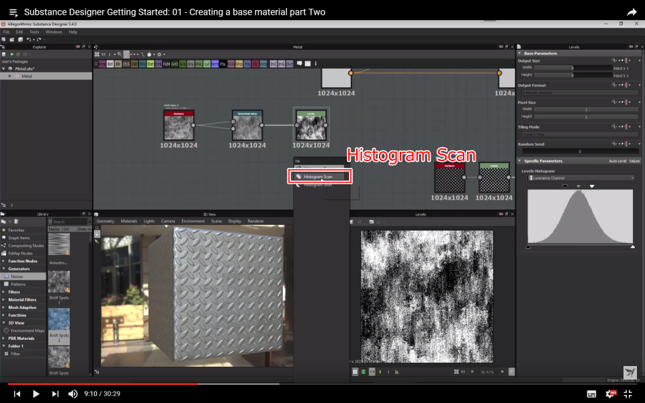Open the Environment menu in 3D View
This screenshot has height=403, width=645.
coord(193,221)
